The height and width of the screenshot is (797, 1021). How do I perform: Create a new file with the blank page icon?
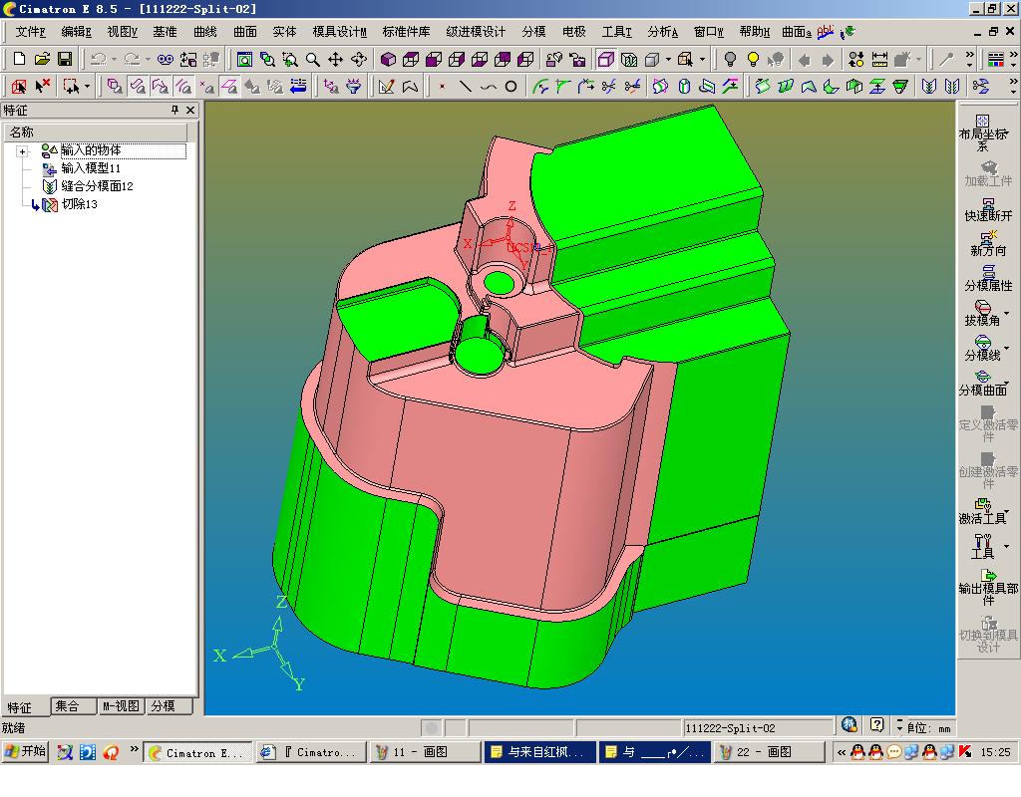20,59
